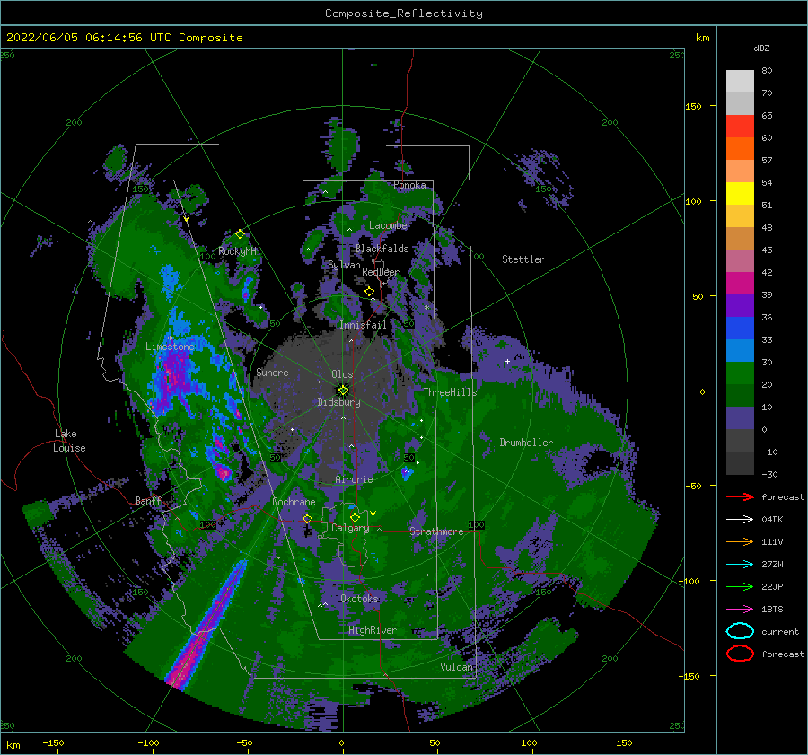Click the '04DK' legend text
This screenshot has height=755, width=808.
[772, 520]
